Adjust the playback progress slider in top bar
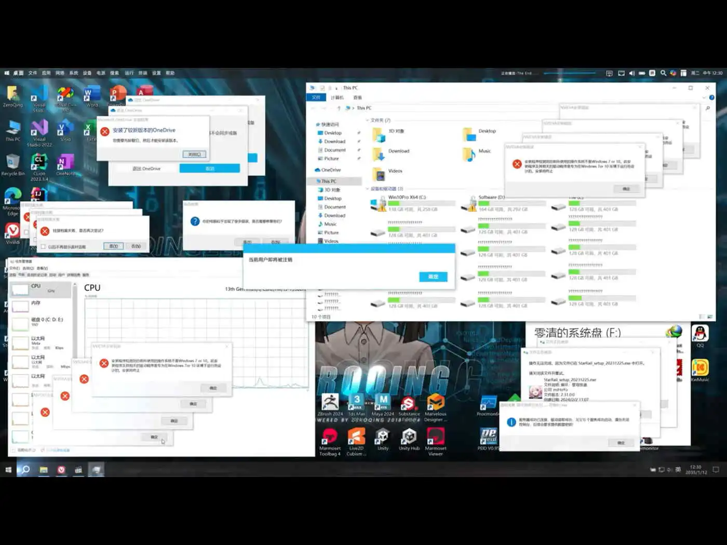727x545 pixels. coord(570,73)
